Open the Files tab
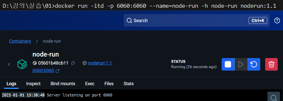The image size is (283, 101). click(109, 84)
